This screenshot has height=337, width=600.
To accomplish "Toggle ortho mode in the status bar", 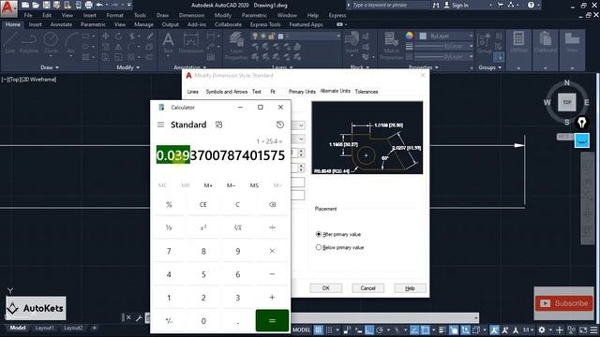I will click(368, 330).
